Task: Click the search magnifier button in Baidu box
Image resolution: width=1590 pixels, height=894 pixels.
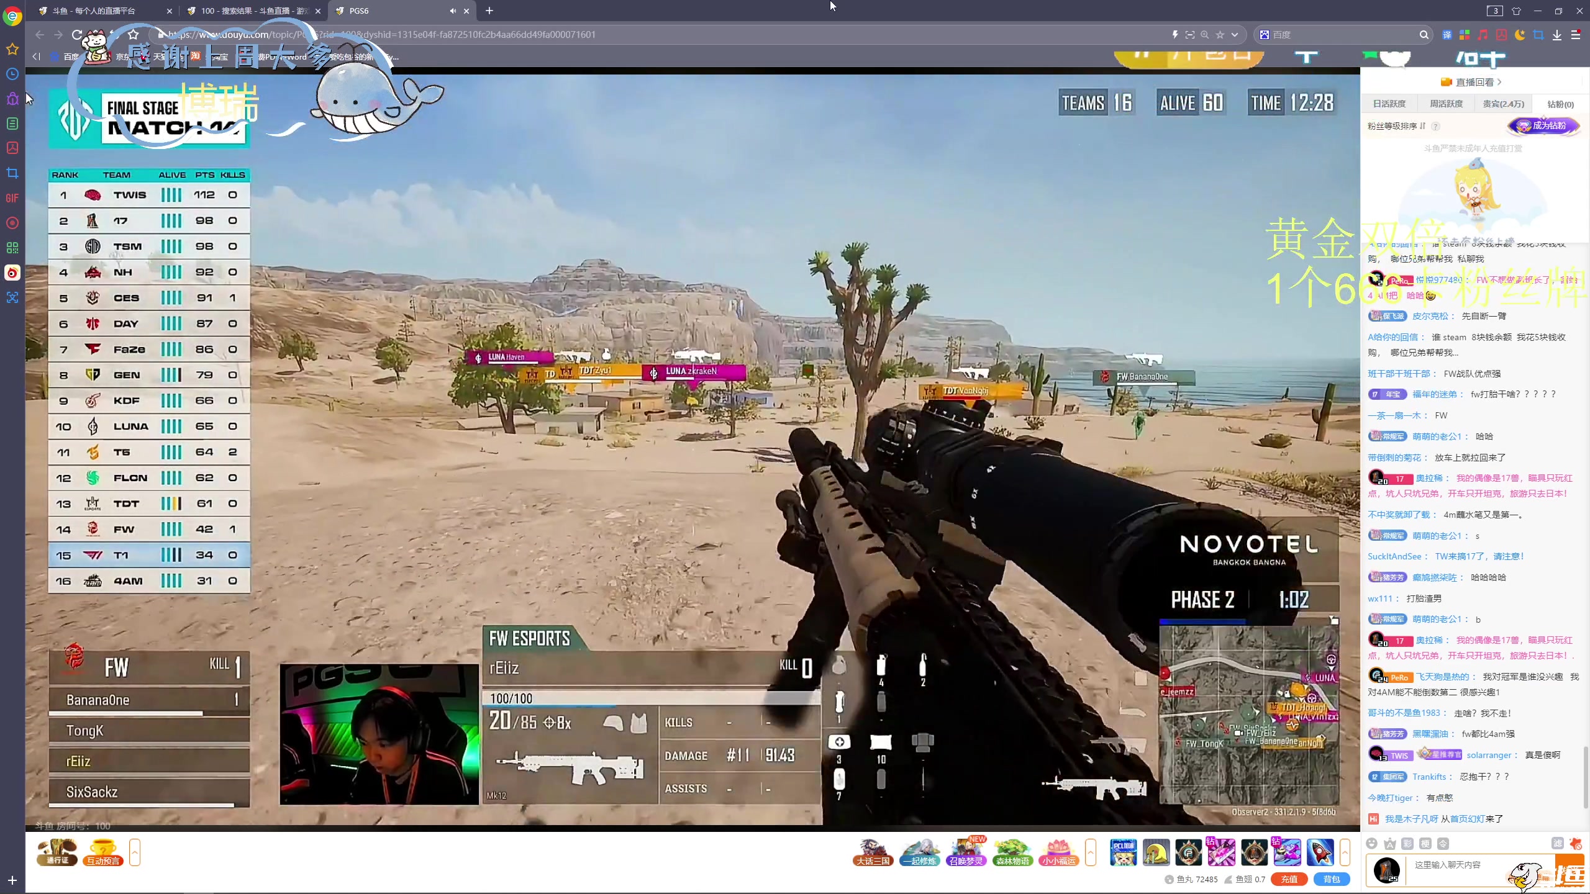Action: (1424, 35)
